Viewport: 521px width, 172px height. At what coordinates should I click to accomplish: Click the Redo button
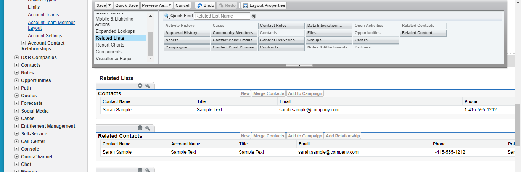click(x=227, y=5)
